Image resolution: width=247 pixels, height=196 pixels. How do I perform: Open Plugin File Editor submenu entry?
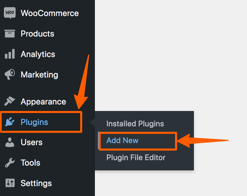point(136,157)
